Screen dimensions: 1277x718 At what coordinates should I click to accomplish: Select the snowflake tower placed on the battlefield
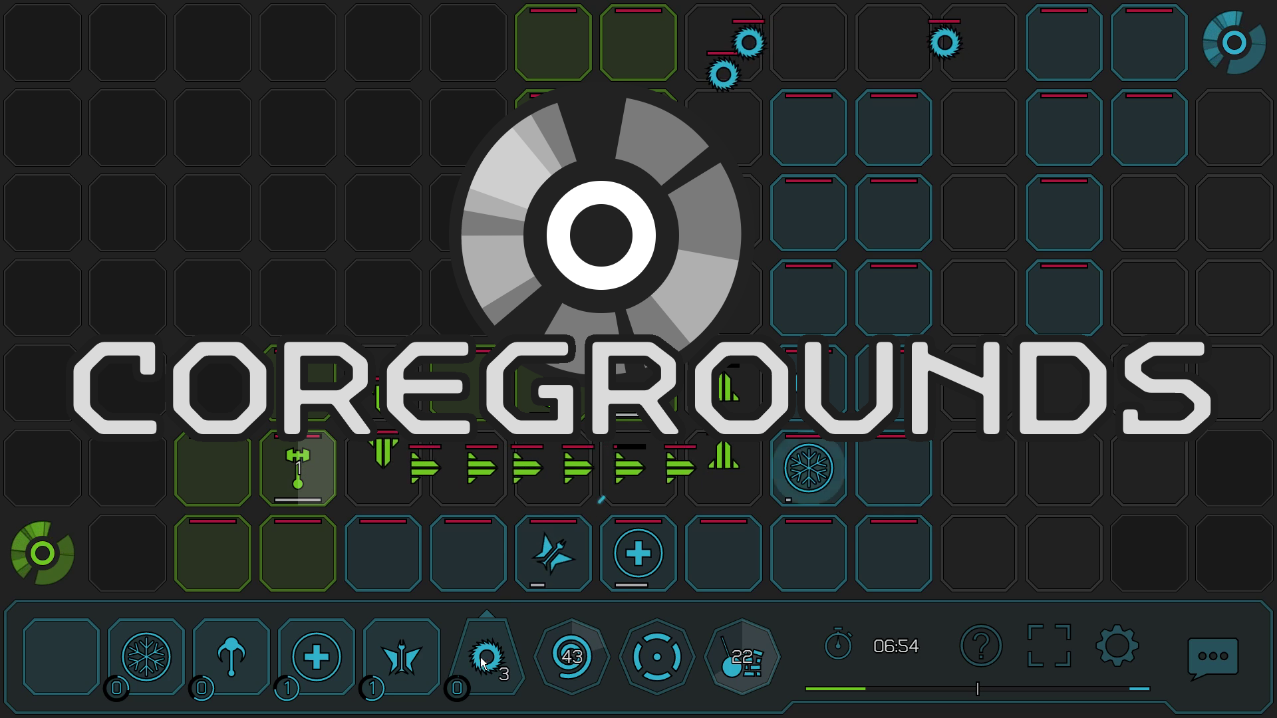[x=807, y=467]
